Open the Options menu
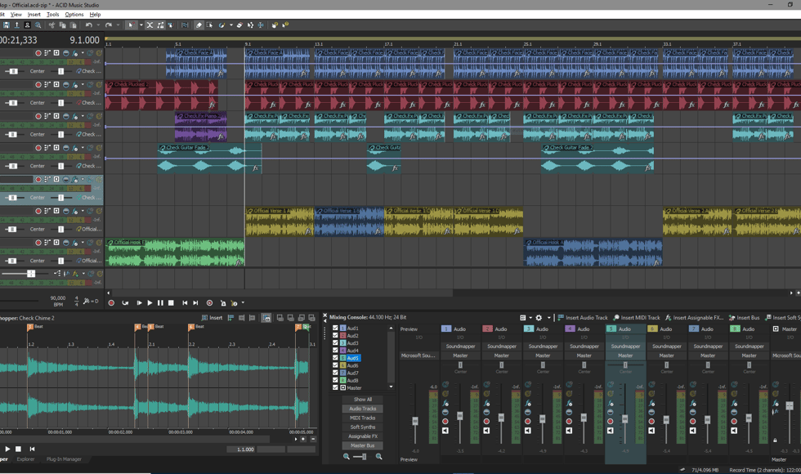The width and height of the screenshot is (801, 474). (x=74, y=15)
